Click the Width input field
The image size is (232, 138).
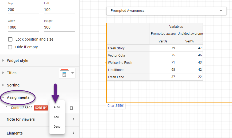(x=23, y=27)
